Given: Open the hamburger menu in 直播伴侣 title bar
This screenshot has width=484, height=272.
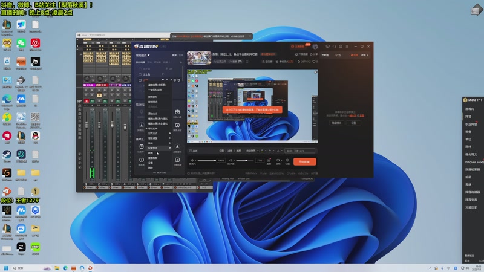Looking at the screenshot, I should click(x=347, y=47).
